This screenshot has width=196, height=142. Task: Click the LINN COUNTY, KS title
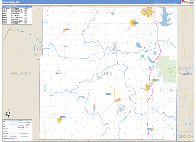10,2
